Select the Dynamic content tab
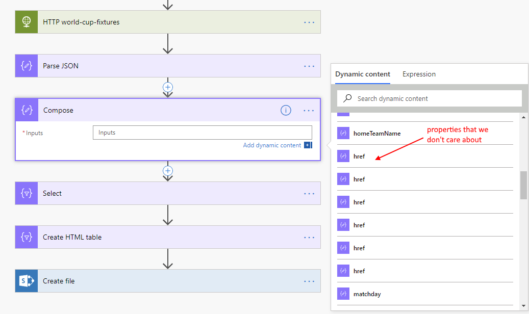The width and height of the screenshot is (529, 314). 363,74
